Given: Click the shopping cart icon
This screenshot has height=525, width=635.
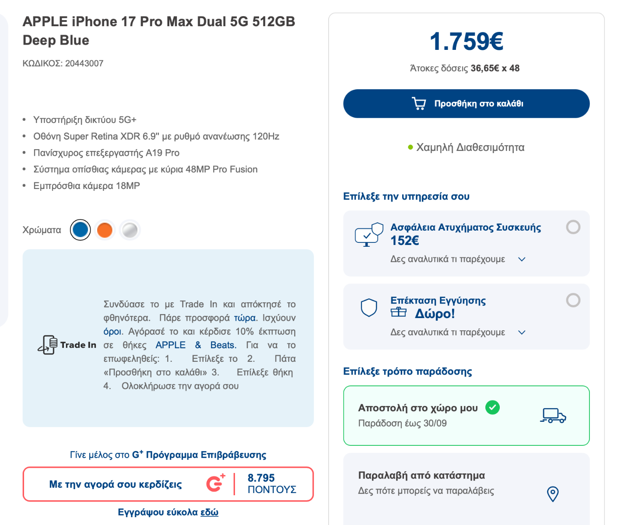Looking at the screenshot, I should pos(419,104).
